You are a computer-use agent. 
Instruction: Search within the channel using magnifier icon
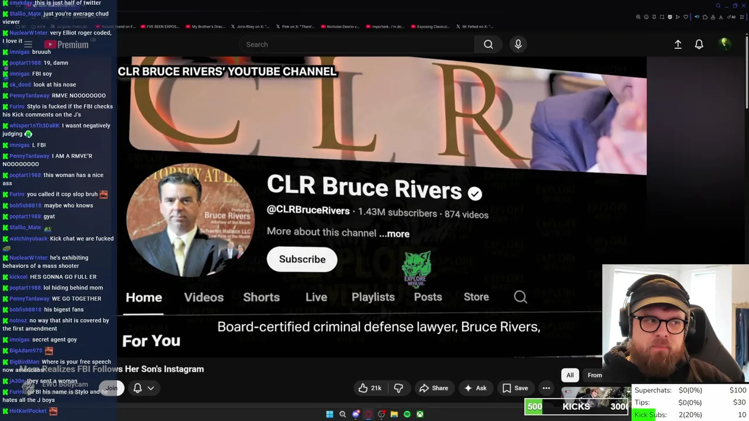click(x=520, y=297)
